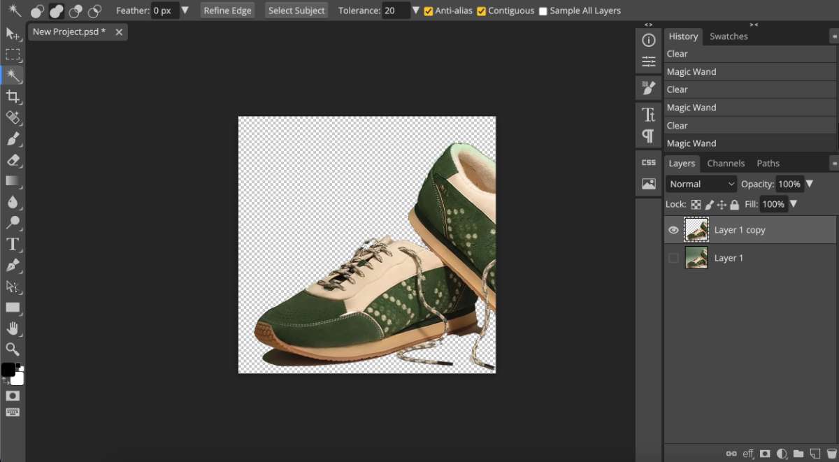Uncheck the Contiguous option
The image size is (839, 462).
481,11
